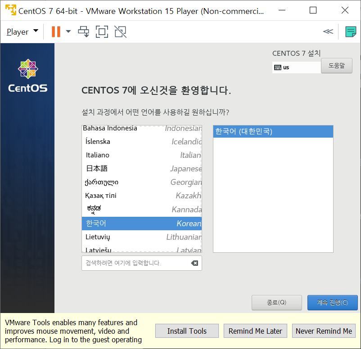Viewport: 361px width, 349px height.
Task: Click the us keyboard layout indicator
Action: (x=296, y=67)
